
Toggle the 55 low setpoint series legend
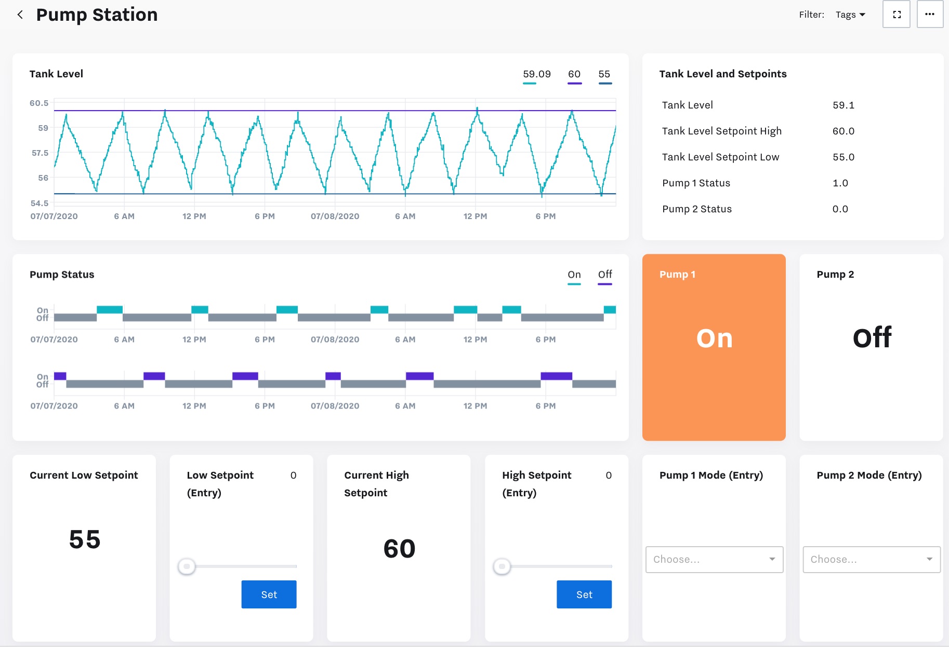pyautogui.click(x=604, y=75)
